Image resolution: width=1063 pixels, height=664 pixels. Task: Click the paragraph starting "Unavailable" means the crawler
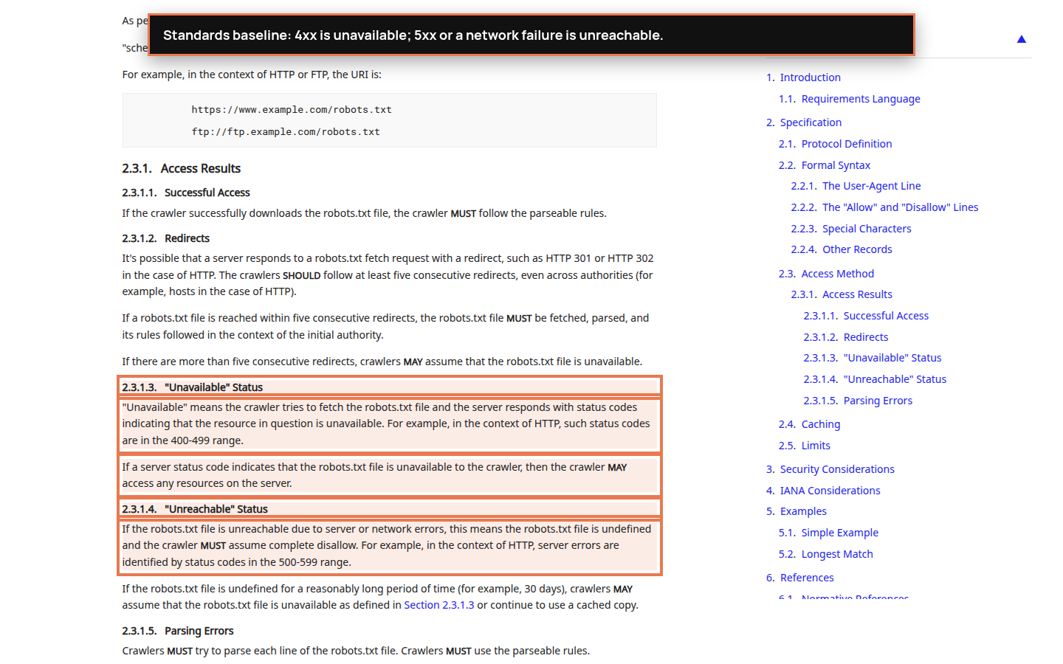click(389, 424)
